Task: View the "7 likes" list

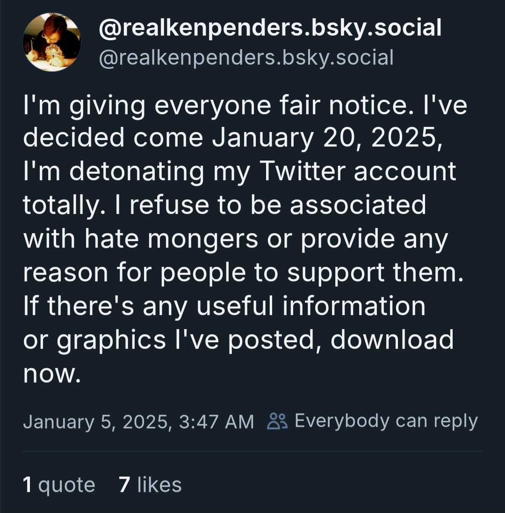Action: tap(150, 485)
